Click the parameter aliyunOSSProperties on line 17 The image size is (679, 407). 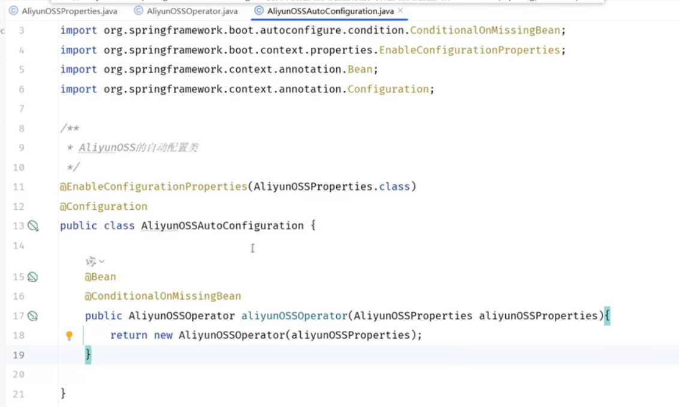[x=538, y=316]
